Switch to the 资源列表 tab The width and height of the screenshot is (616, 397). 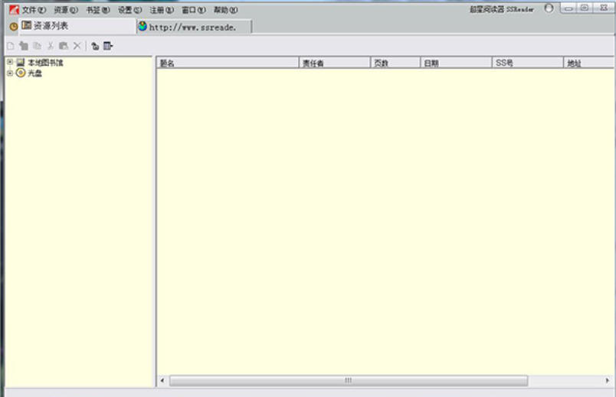[x=51, y=26]
